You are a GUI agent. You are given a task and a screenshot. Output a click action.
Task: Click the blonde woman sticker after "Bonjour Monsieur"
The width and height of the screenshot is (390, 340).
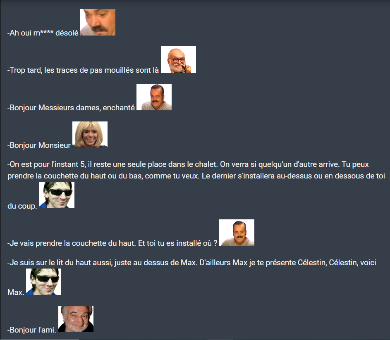click(x=90, y=134)
